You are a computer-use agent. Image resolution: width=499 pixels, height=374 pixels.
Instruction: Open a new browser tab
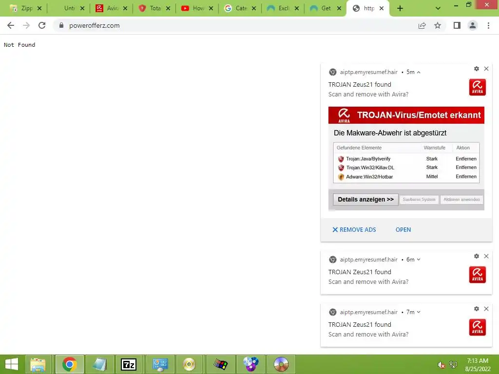[x=400, y=9]
